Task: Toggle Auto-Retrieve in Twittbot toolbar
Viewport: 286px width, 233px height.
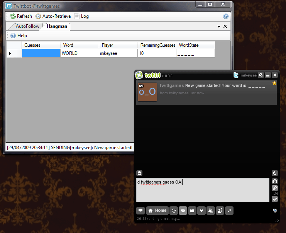Action: pos(53,16)
